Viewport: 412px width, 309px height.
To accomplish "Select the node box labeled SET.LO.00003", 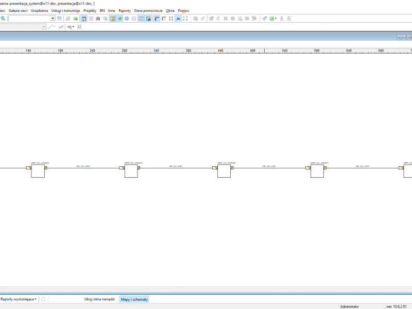I will tap(131, 171).
